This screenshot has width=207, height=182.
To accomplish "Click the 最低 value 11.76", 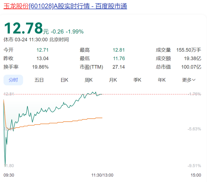I will 119,58.
